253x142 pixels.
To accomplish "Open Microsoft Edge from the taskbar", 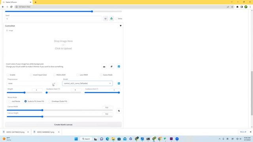I will [108, 139].
